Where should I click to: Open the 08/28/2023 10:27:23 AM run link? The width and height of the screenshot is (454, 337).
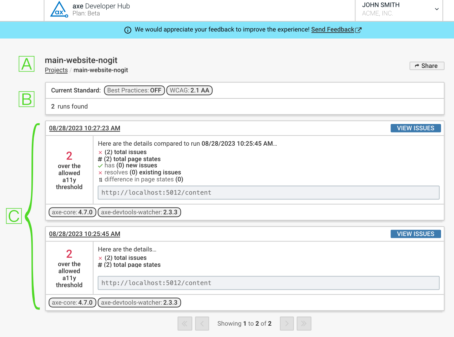tap(85, 128)
